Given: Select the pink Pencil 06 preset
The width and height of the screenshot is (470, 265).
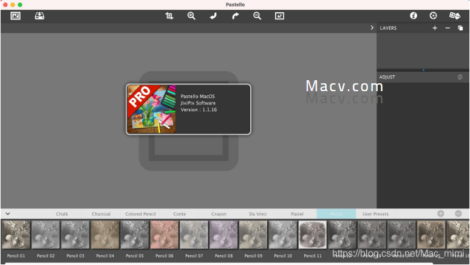Looking at the screenshot, I should 165,235.
